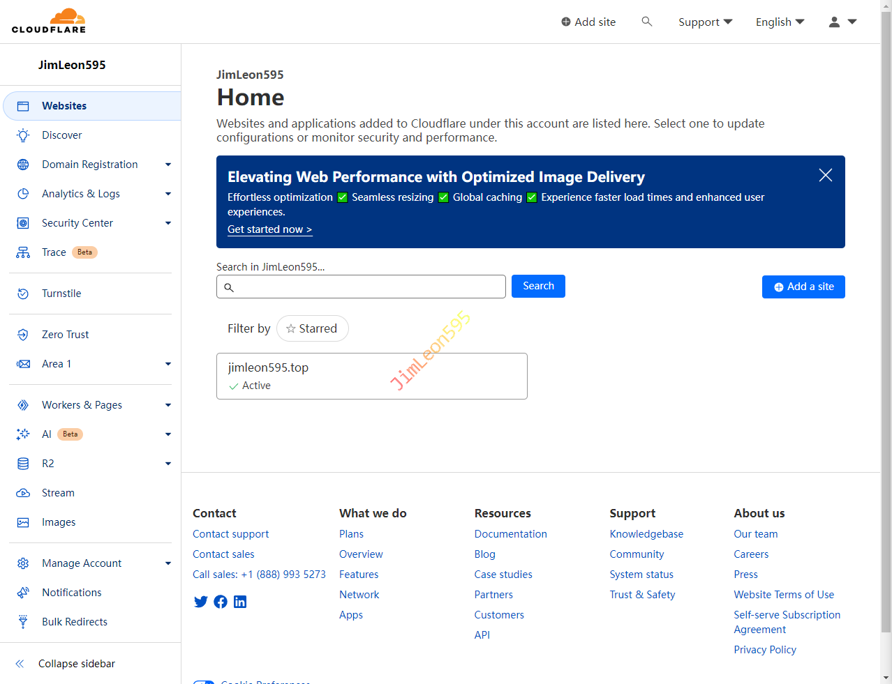Expand the Workers & Pages submenu

[x=168, y=405]
